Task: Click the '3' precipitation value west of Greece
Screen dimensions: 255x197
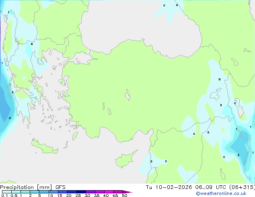Action: pyautogui.click(x=10, y=118)
